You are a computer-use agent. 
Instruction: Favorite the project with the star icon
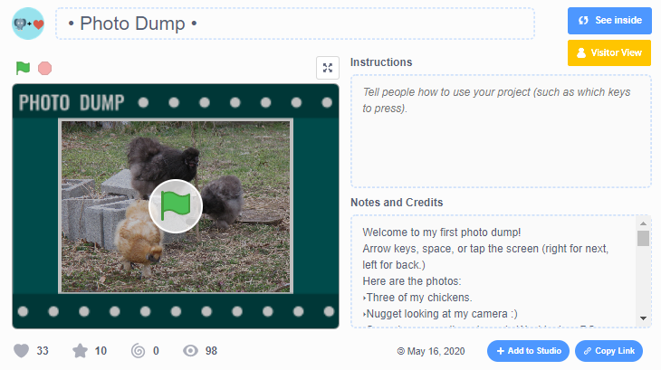click(79, 351)
